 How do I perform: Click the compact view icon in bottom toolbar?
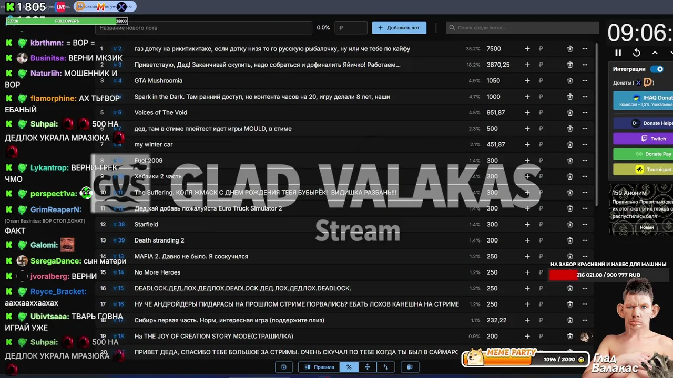coord(367,367)
